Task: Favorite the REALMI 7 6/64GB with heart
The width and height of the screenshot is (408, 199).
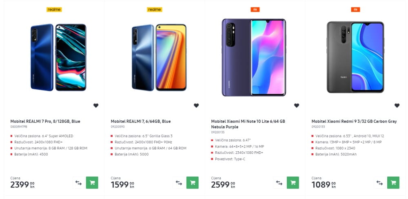Action: [196, 105]
